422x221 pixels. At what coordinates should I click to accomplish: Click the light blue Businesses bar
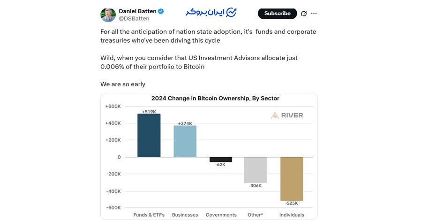185,141
